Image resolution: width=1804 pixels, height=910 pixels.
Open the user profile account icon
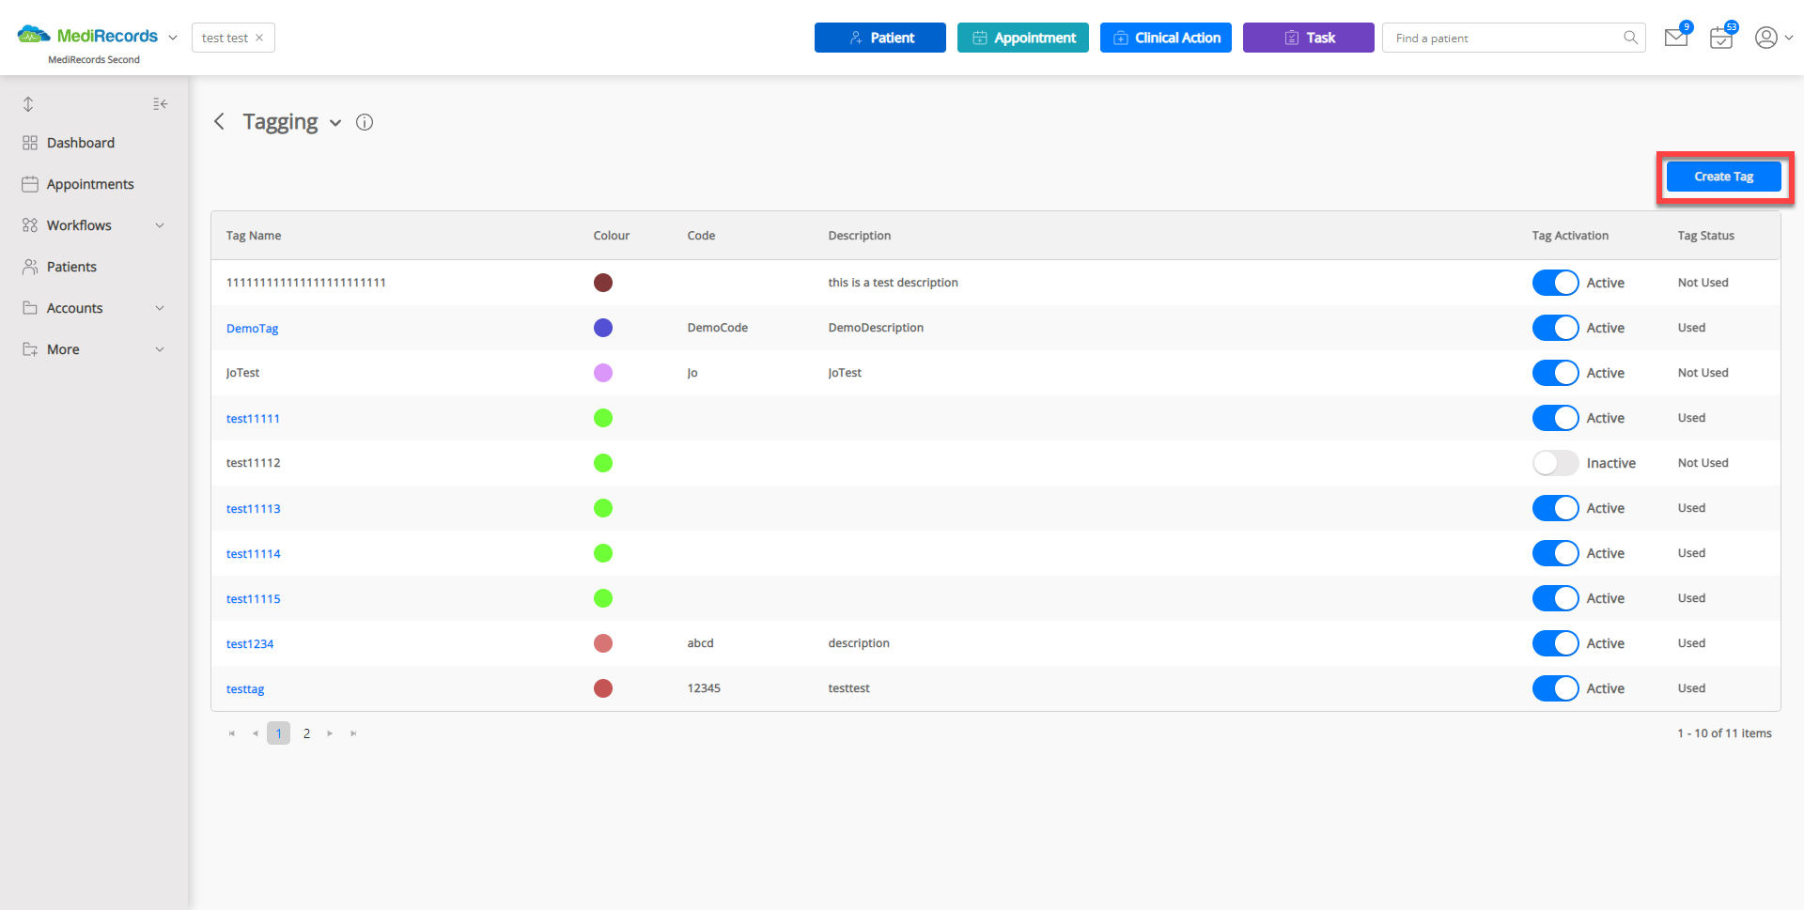point(1766,38)
